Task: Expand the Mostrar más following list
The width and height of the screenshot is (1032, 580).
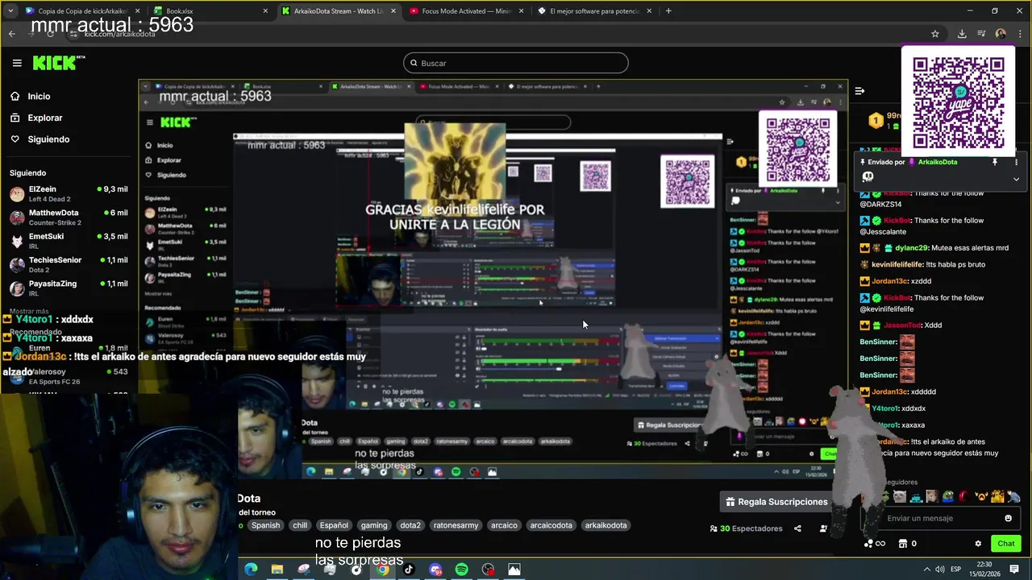Action: (x=29, y=311)
